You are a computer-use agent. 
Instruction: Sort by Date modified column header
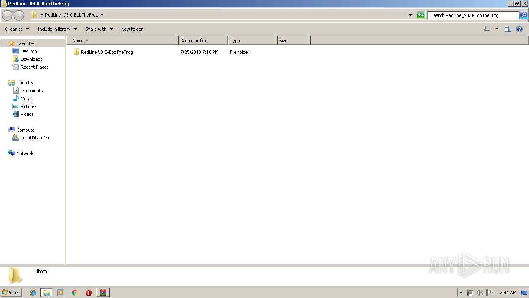(203, 41)
